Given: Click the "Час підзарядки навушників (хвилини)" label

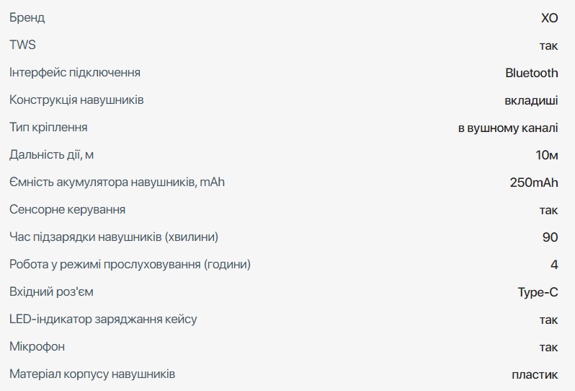Looking at the screenshot, I should tap(114, 237).
